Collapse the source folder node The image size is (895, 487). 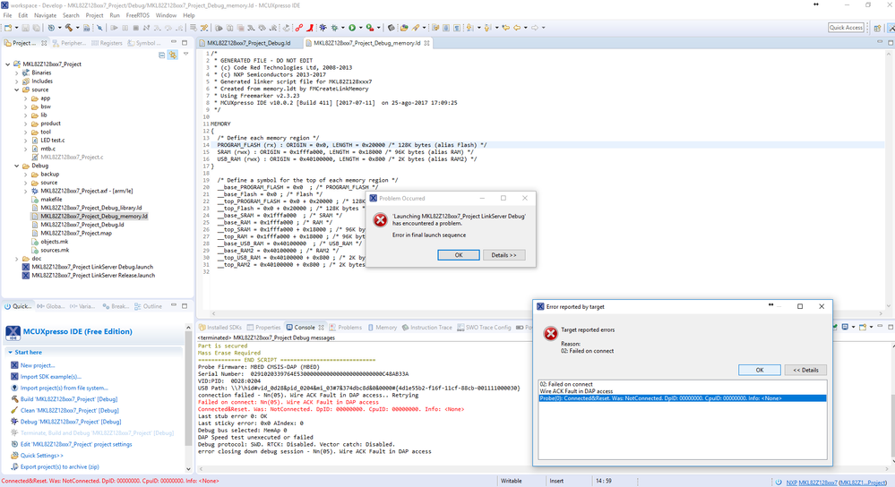[16, 90]
